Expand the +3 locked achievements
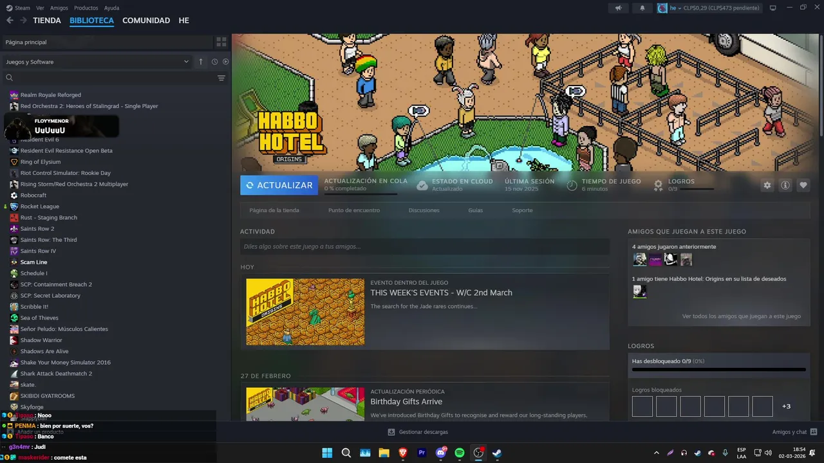 (786, 406)
